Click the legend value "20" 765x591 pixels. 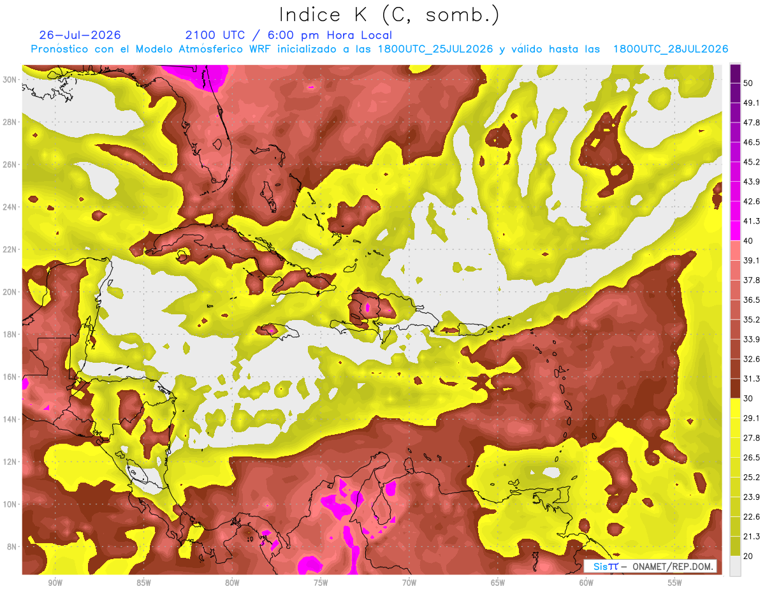pos(749,556)
